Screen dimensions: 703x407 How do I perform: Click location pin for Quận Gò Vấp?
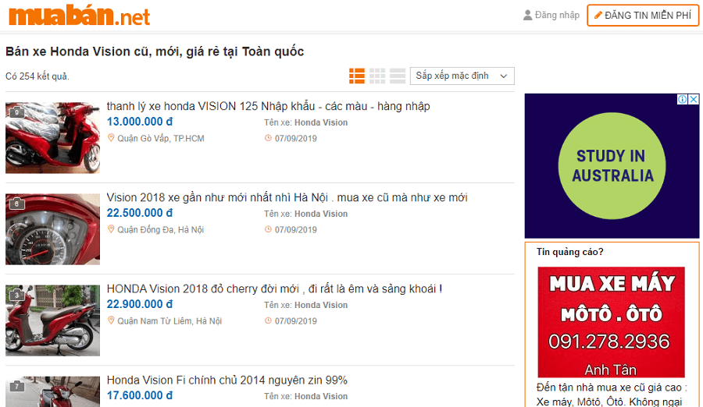click(x=111, y=138)
